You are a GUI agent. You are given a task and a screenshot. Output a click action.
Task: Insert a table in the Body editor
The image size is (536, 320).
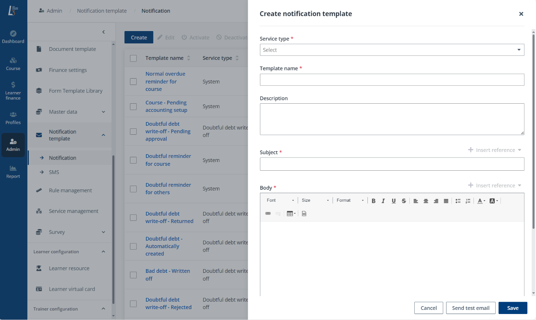pos(290,213)
